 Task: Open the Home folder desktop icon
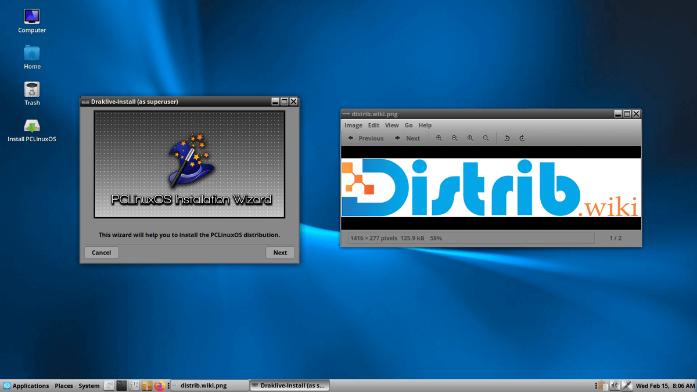tap(32, 57)
